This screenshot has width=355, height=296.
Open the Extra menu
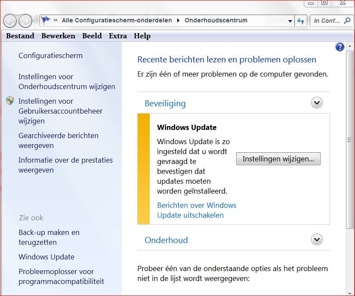pyautogui.click(x=117, y=36)
